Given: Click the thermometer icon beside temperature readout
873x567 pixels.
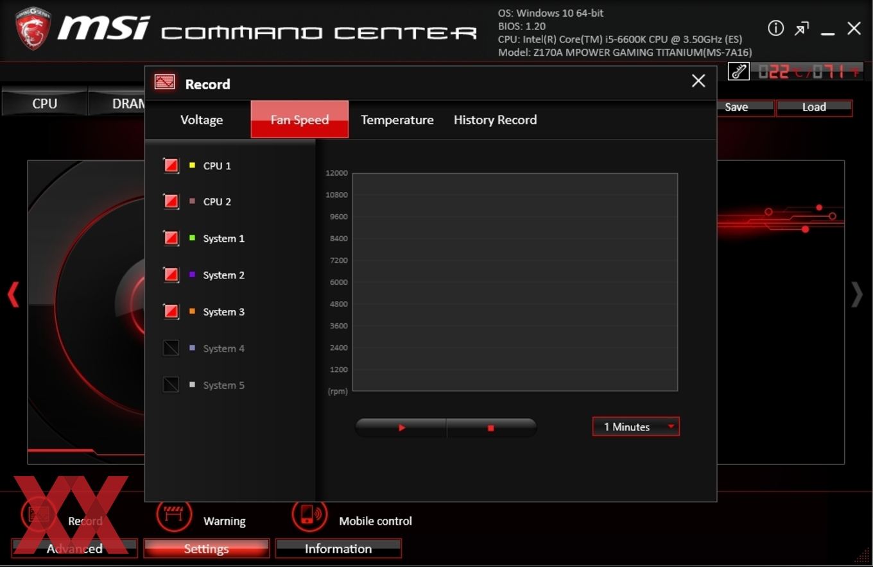Looking at the screenshot, I should click(739, 71).
